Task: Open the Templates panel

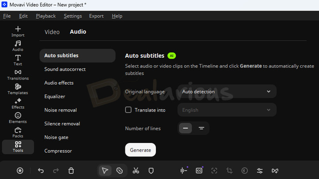Action: 18,89
